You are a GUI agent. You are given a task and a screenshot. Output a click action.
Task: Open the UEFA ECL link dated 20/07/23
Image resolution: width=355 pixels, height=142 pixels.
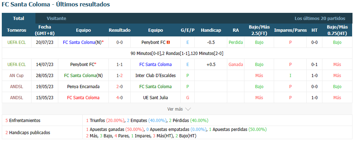[16, 42]
